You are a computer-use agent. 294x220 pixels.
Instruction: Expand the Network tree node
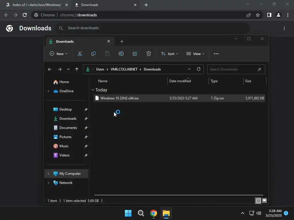[48, 183]
